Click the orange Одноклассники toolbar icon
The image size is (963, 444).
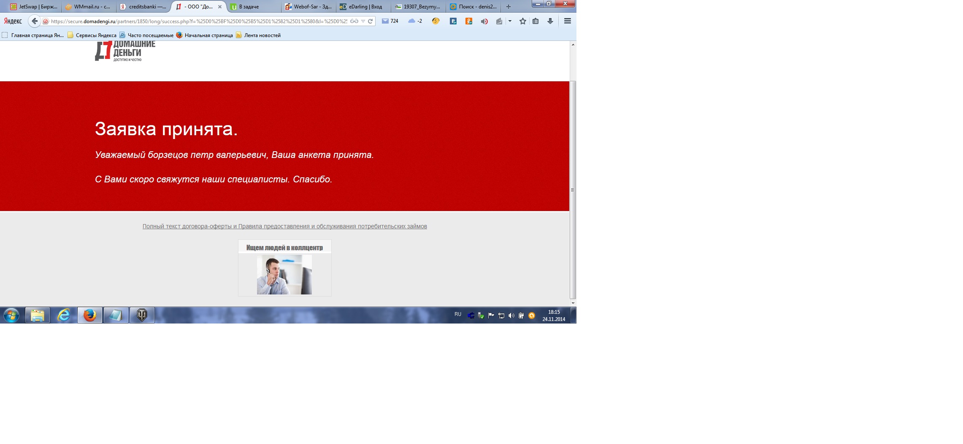point(468,21)
